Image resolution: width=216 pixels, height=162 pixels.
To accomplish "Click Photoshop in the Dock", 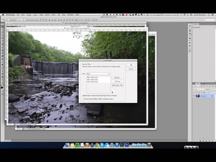I will tap(127, 145).
